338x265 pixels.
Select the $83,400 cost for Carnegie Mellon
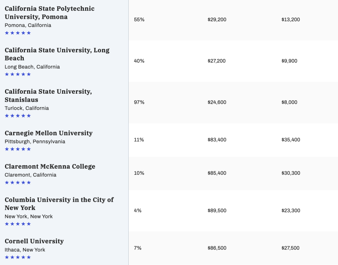[x=217, y=140]
